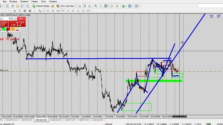Switch to the AUDUSD,M5 chart tab

pyautogui.click(x=56, y=120)
